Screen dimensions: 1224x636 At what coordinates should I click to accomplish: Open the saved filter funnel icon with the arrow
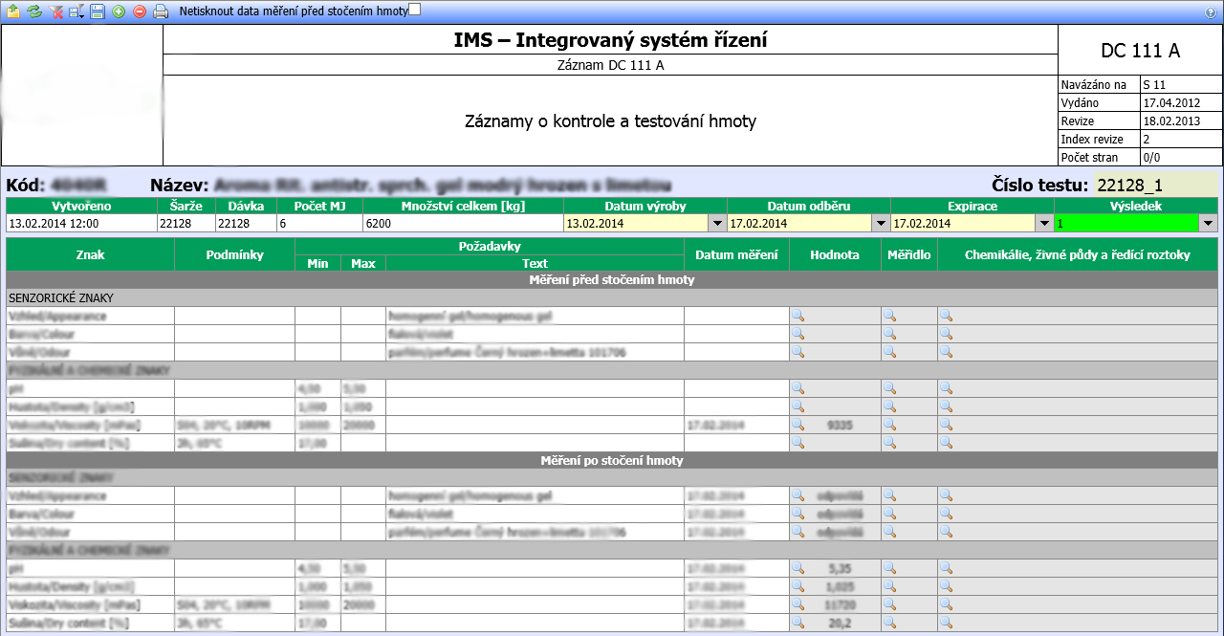pyautogui.click(x=76, y=11)
